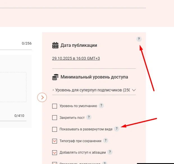
Task: Click inside the dashed upload area
Action: 13,87
